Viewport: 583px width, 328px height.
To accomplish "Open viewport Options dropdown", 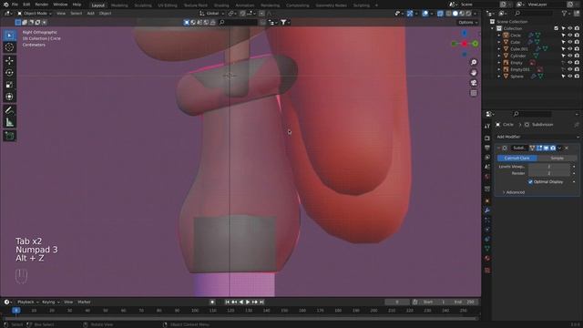I will point(467,22).
